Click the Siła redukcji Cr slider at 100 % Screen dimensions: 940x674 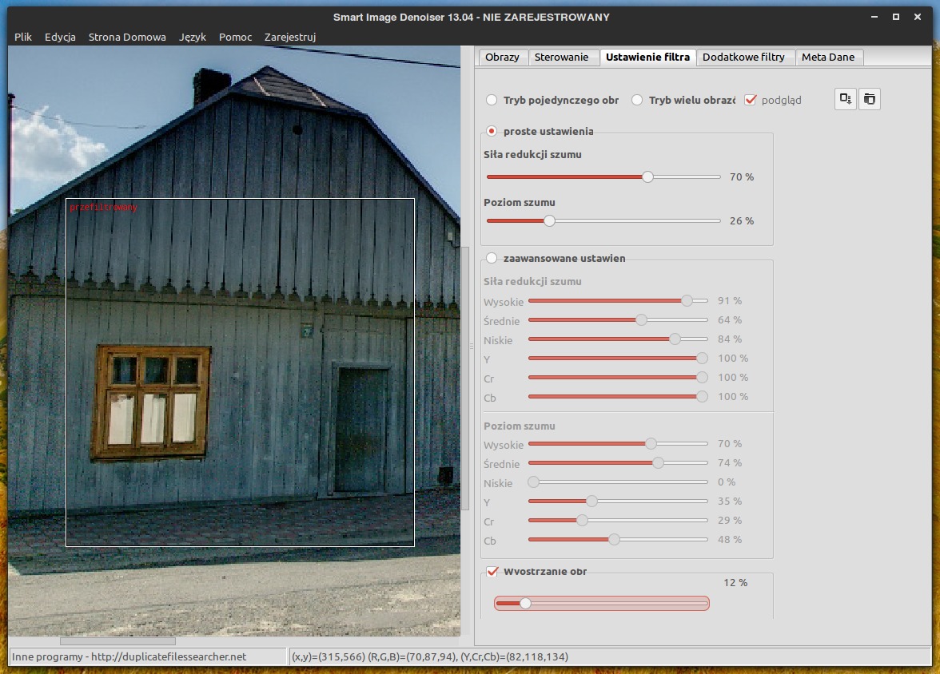coord(702,378)
